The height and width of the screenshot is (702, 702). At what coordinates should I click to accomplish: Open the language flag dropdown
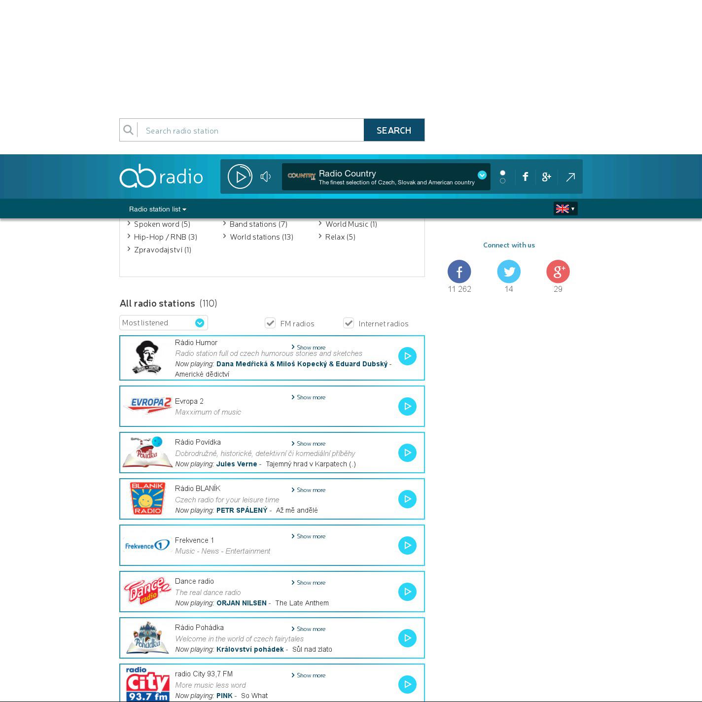click(x=565, y=209)
